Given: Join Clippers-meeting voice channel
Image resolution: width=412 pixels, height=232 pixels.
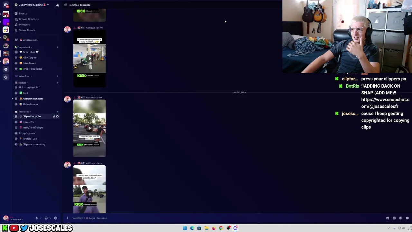Looking at the screenshot, I should 37,144.
